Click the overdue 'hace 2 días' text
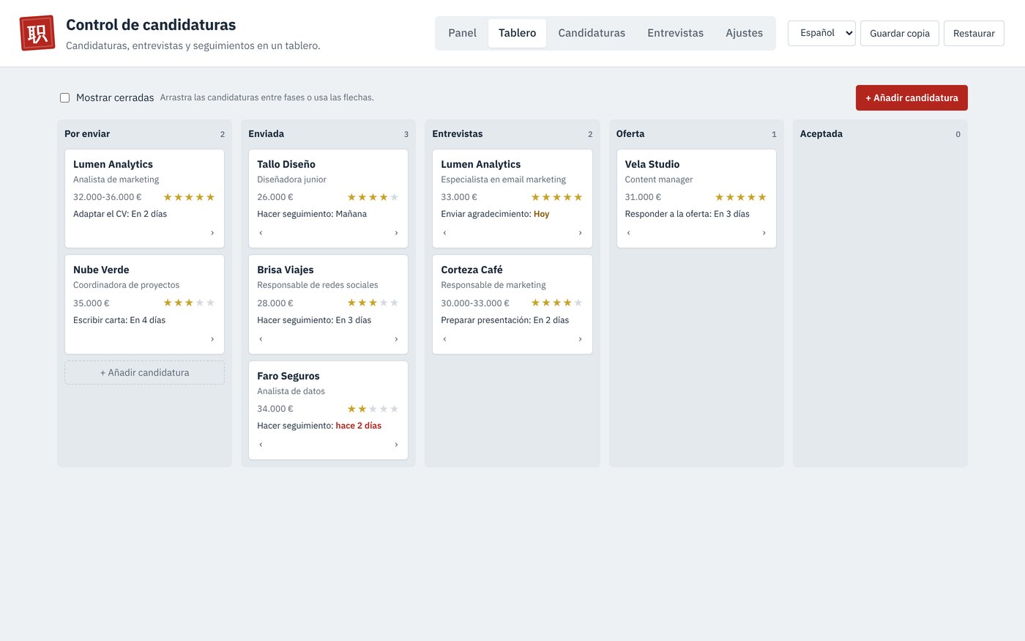This screenshot has width=1025, height=641. 359,426
